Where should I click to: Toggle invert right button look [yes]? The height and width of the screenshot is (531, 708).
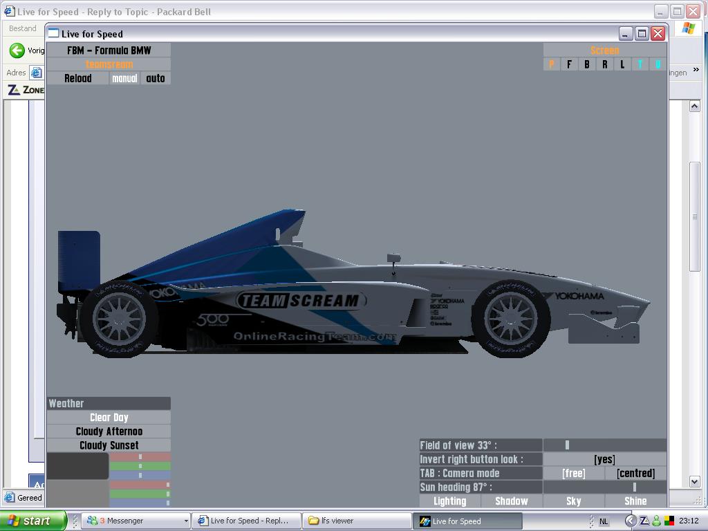[x=604, y=459]
